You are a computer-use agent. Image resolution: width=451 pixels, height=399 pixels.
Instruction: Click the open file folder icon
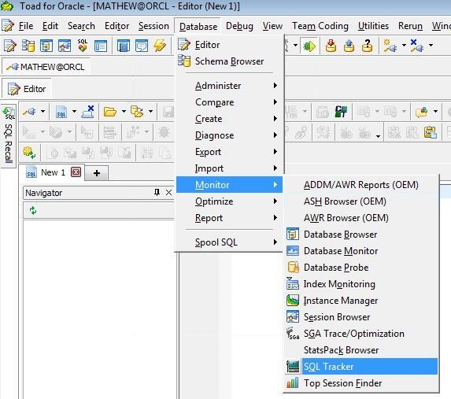coord(110,111)
